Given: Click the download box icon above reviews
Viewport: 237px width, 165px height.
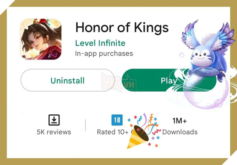Looking at the screenshot, I should (54, 120).
